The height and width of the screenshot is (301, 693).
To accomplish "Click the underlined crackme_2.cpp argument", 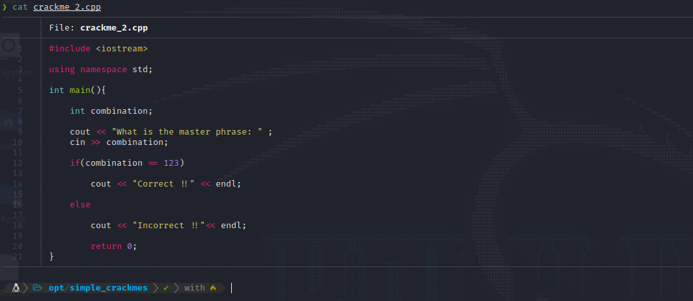I will [67, 7].
